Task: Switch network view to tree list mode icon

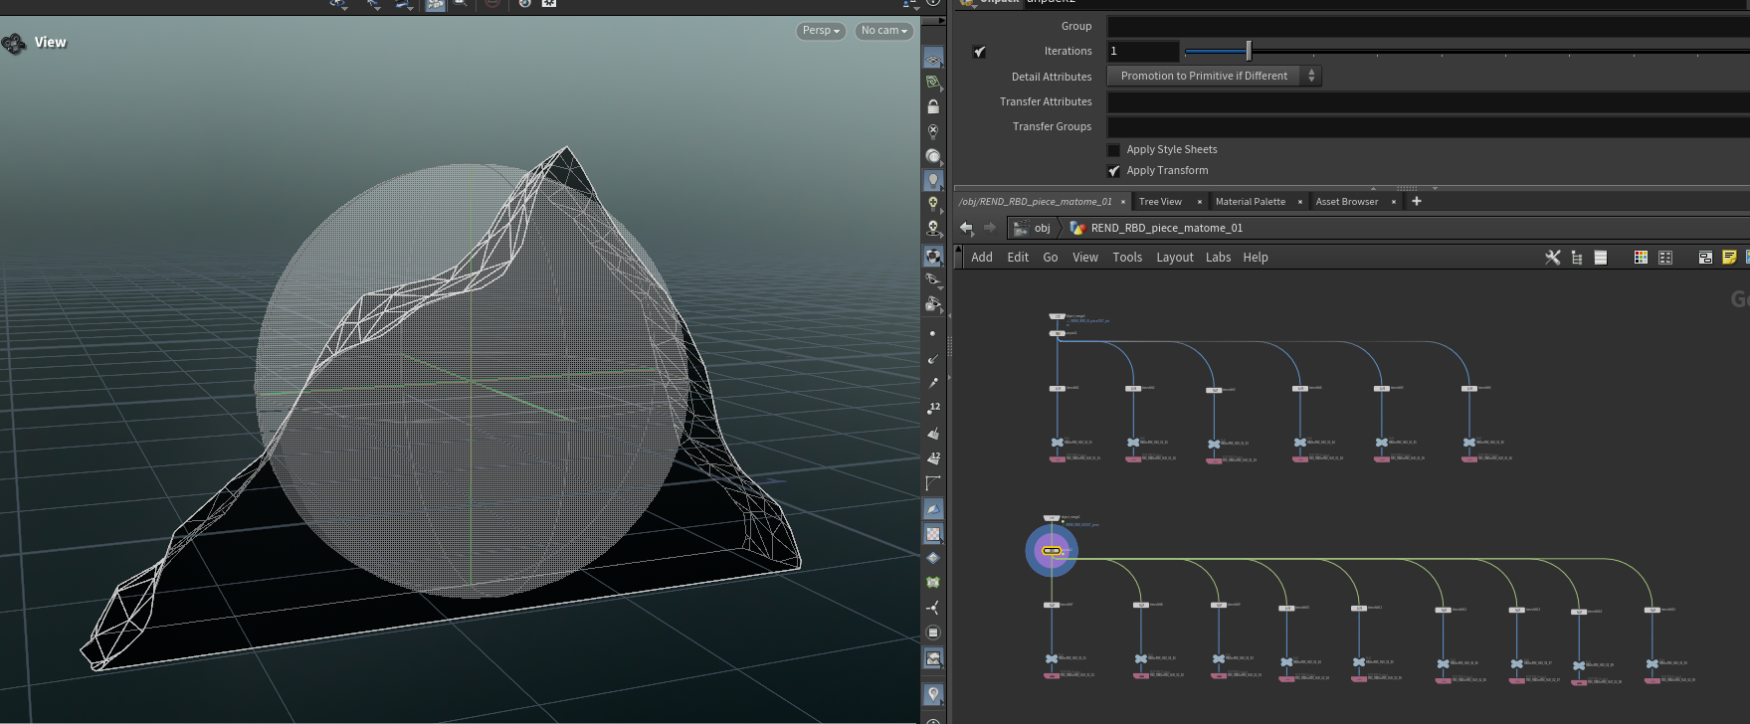Action: click(x=1577, y=258)
